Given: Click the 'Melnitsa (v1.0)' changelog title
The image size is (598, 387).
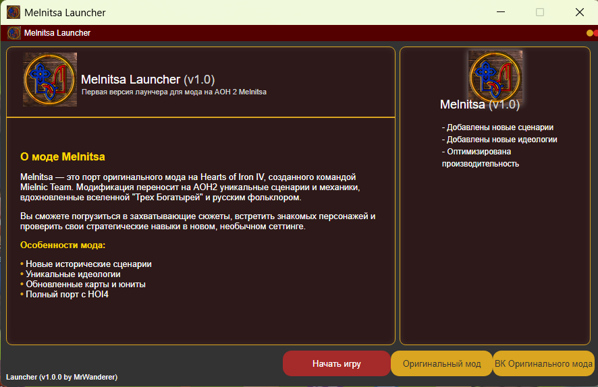Looking at the screenshot, I should (480, 105).
